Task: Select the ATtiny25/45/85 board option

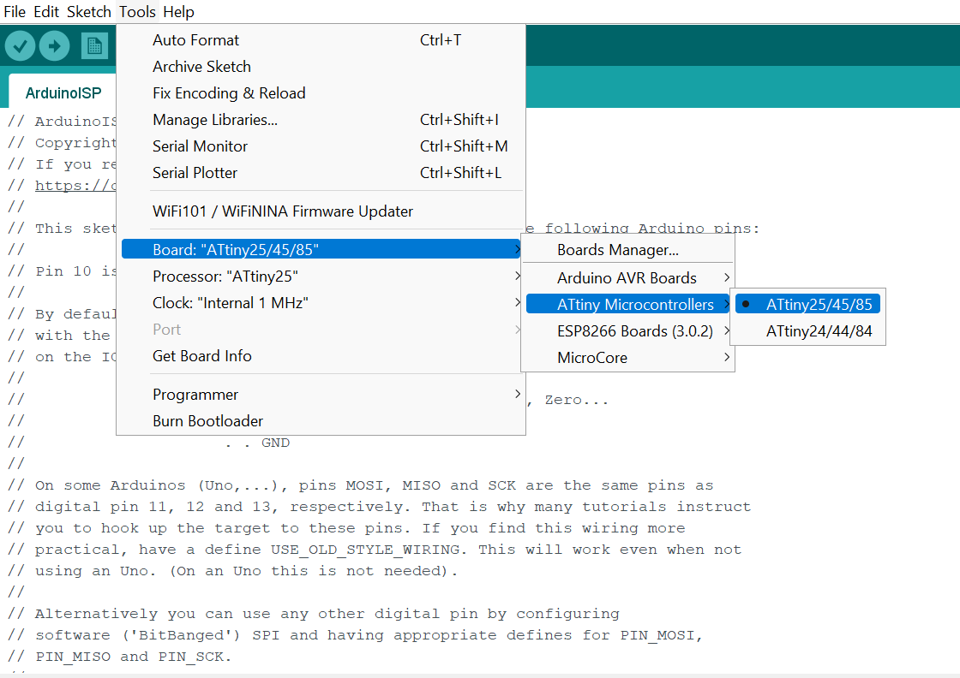Action: 819,304
